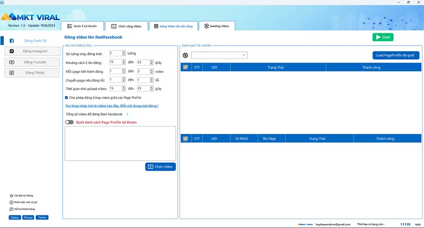Open the Đăng Youtube sidebar icon

pos(12,62)
